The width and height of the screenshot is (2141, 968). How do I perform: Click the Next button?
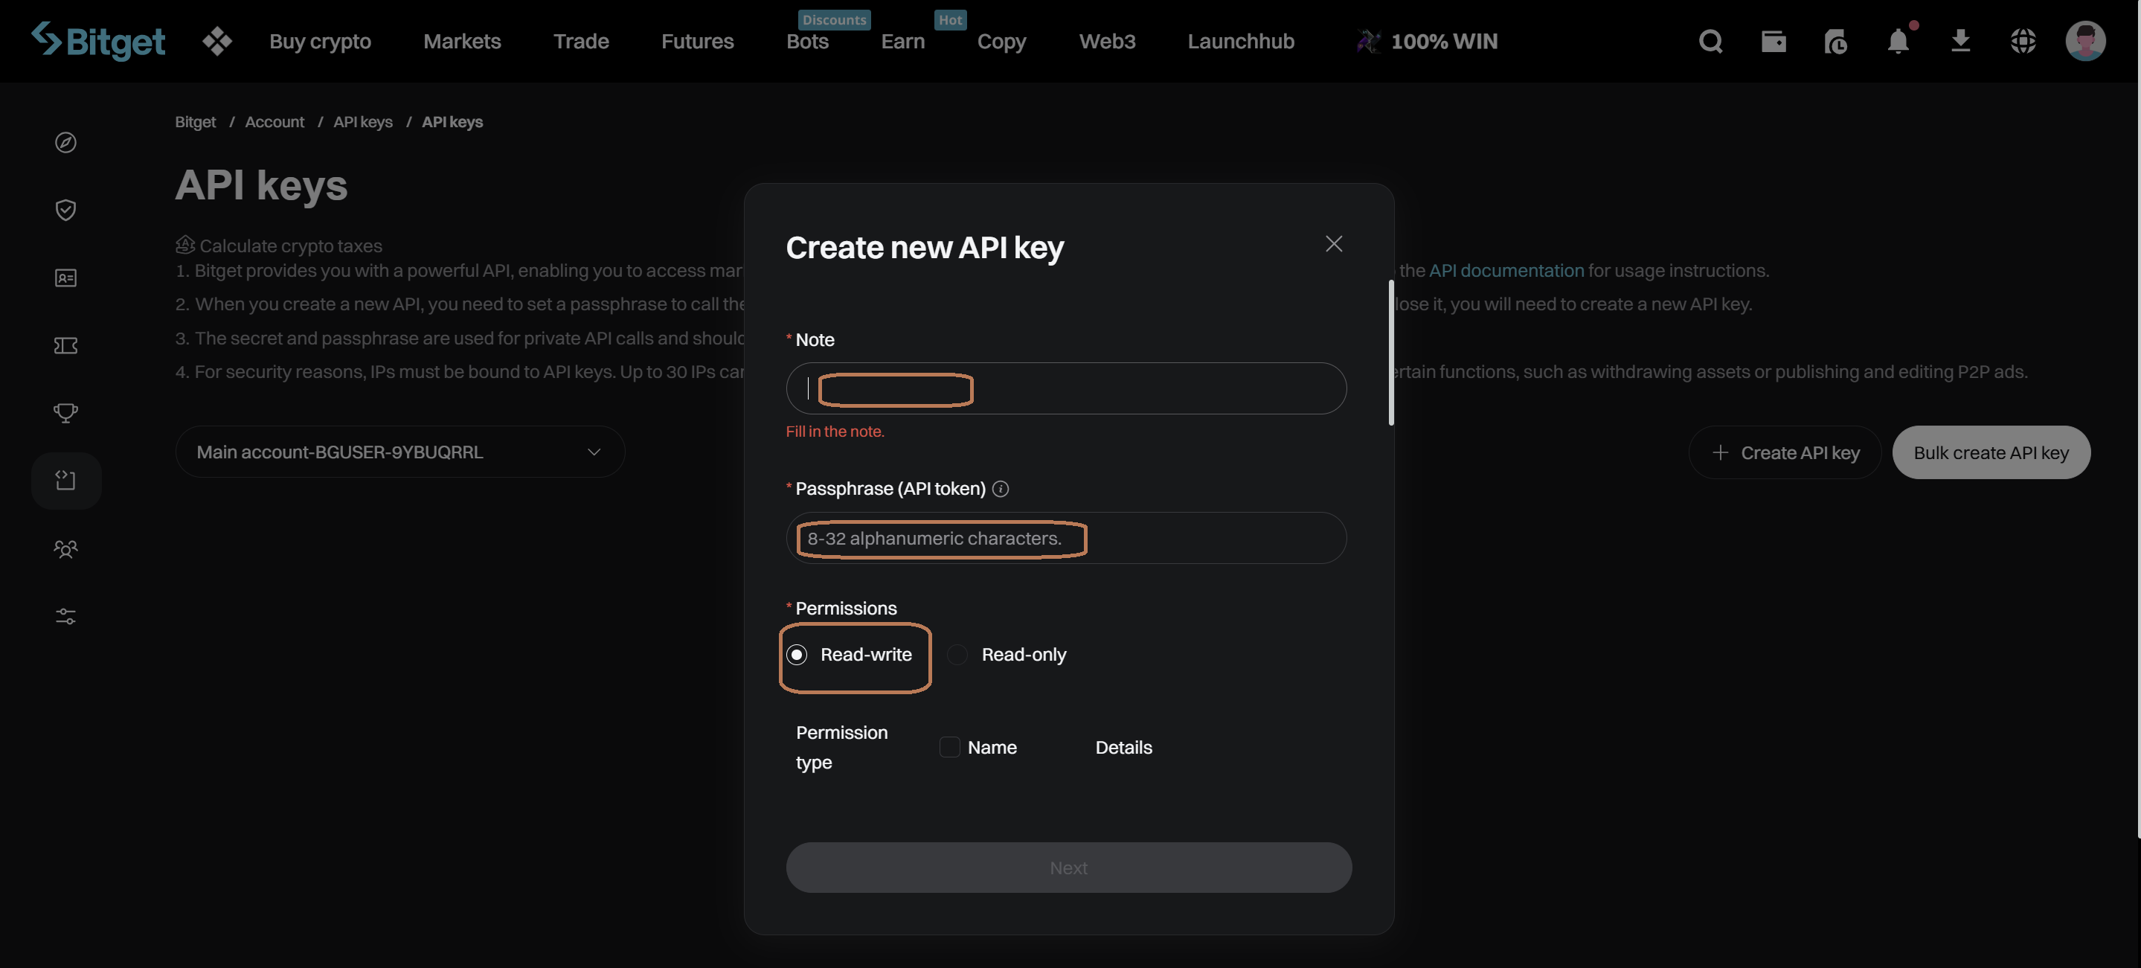click(1069, 868)
